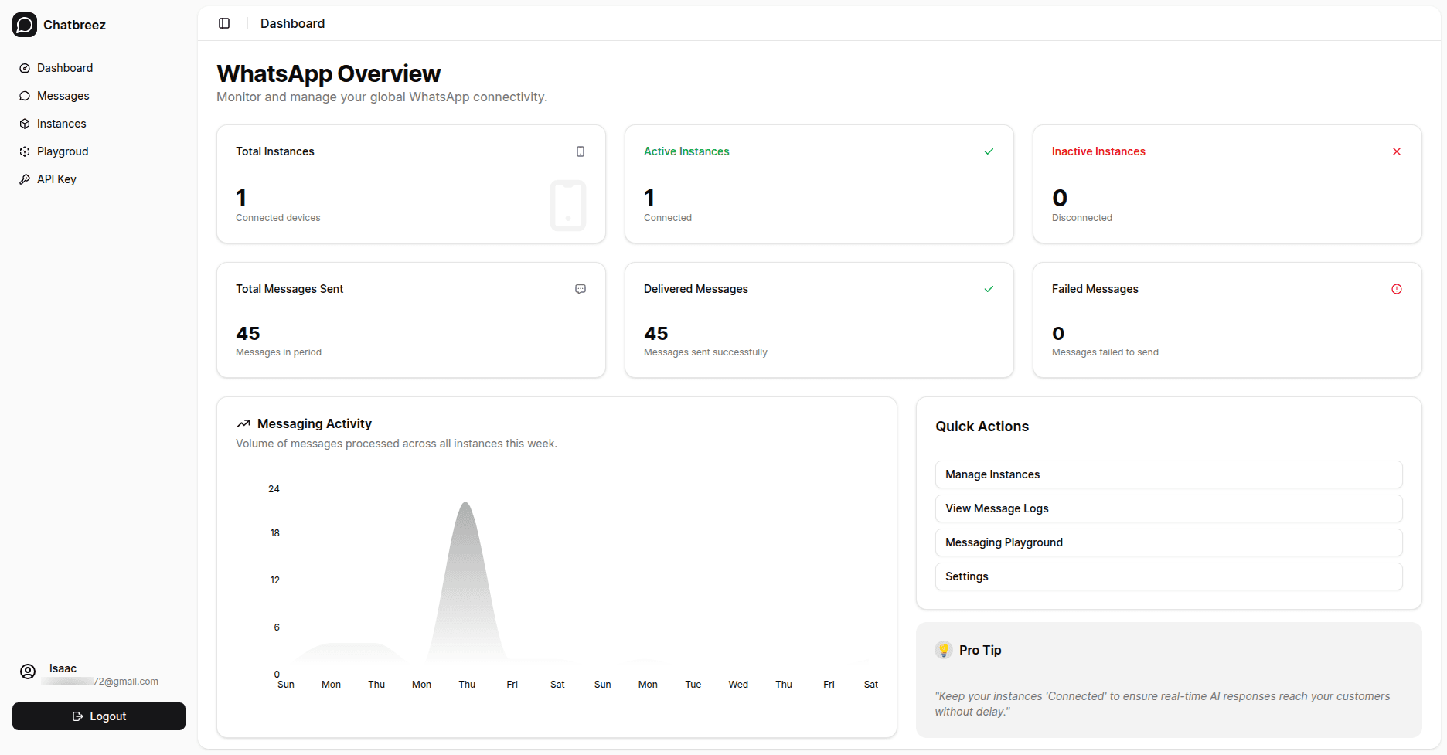Click the 'Connected devices' caption
Viewport: 1447px width, 755px height.
[x=278, y=218]
